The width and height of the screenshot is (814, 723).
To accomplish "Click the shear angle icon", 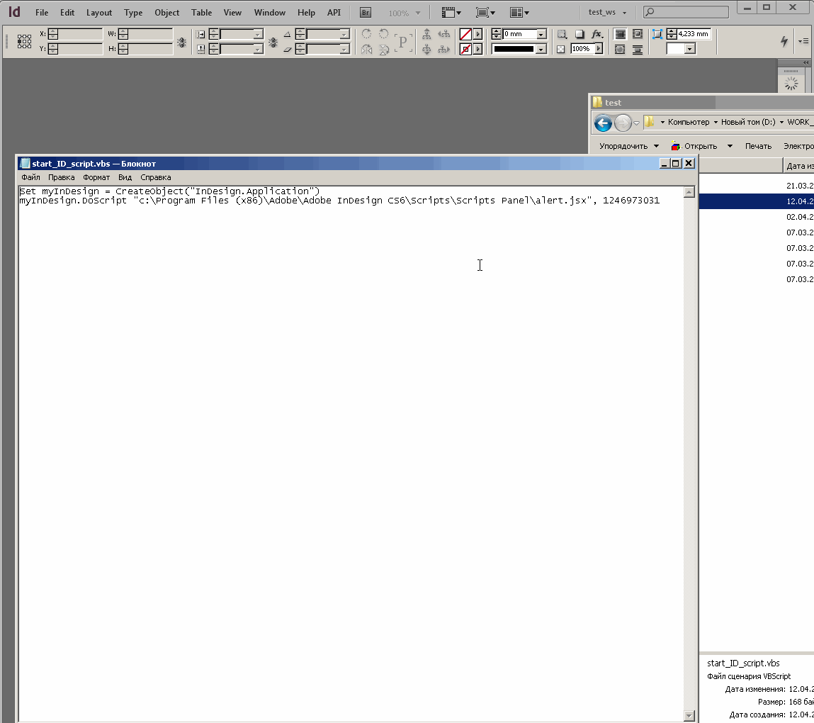I will (x=287, y=50).
